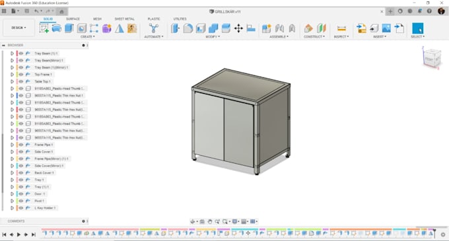Toggle visibility of Side Cover:1
The image size is (449, 241).
[21, 152]
